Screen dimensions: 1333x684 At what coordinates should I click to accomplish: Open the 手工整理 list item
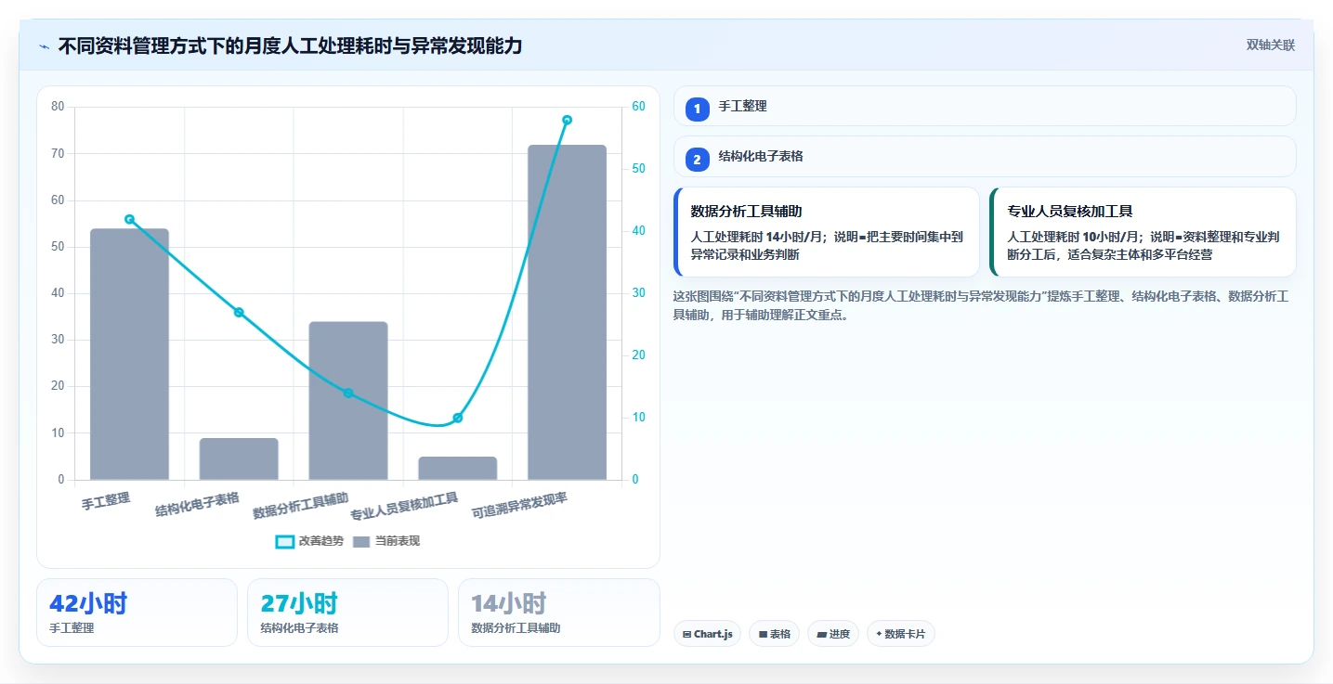(x=985, y=106)
